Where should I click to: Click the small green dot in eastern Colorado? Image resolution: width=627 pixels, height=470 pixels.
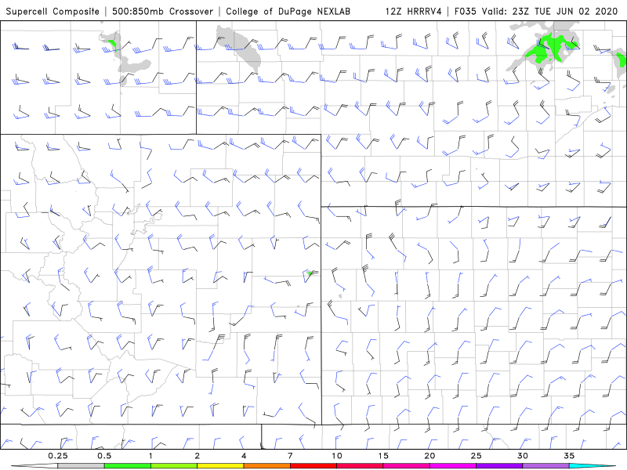(x=310, y=273)
